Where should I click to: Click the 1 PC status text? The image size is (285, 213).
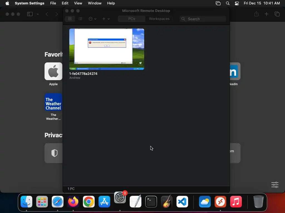click(71, 189)
